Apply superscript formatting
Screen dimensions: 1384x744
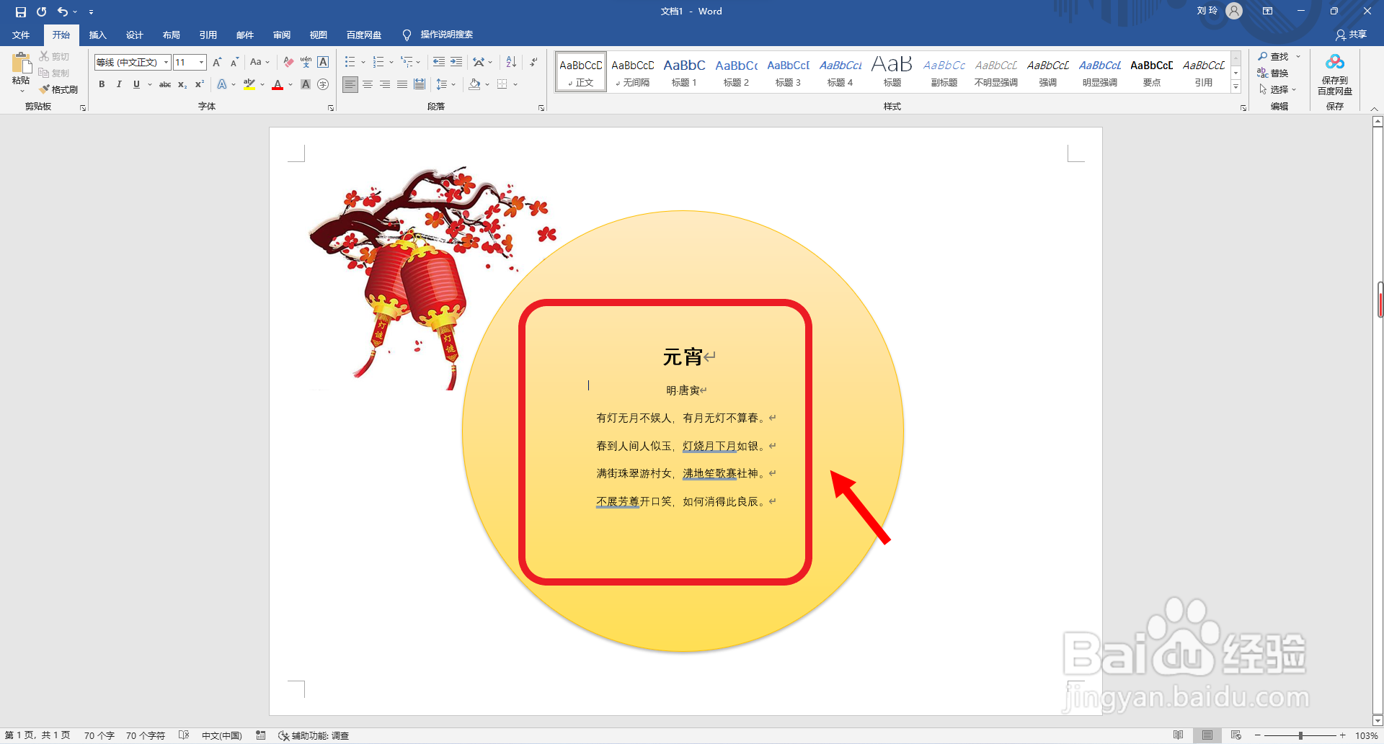tap(200, 84)
